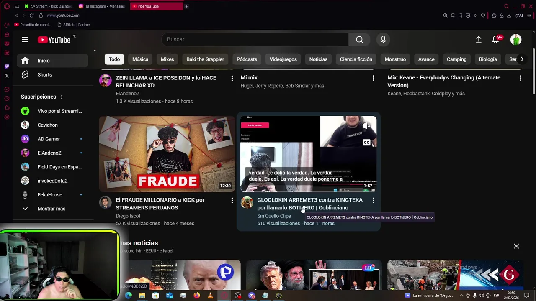Select the Noticias filter chip
Image resolution: width=536 pixels, height=301 pixels.
click(318, 59)
